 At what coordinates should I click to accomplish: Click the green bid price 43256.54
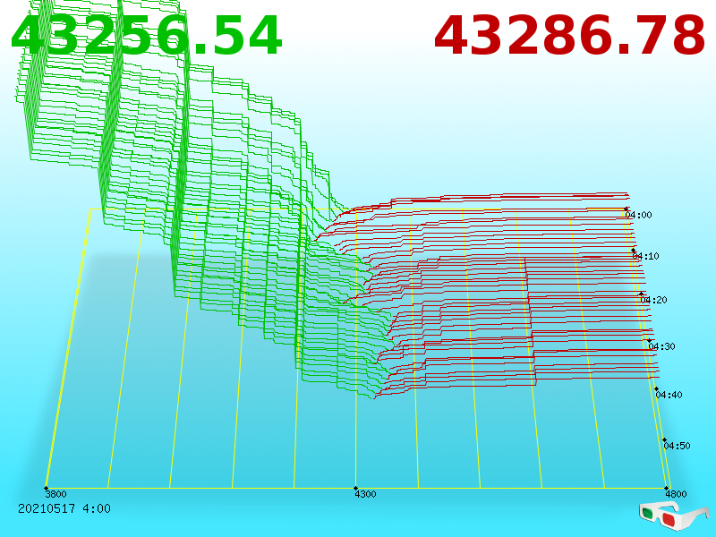click(146, 36)
